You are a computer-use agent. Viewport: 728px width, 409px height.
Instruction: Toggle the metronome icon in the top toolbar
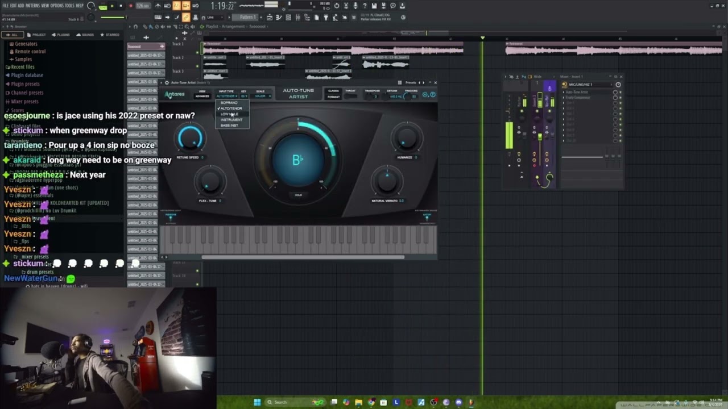(x=158, y=6)
